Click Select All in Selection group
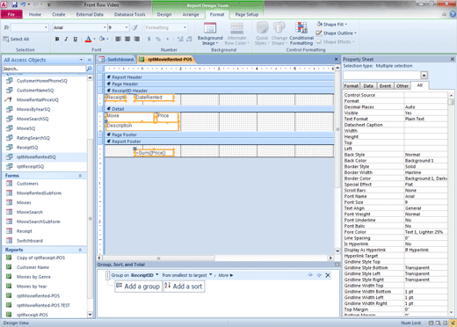The height and width of the screenshot is (327, 457). (16, 39)
